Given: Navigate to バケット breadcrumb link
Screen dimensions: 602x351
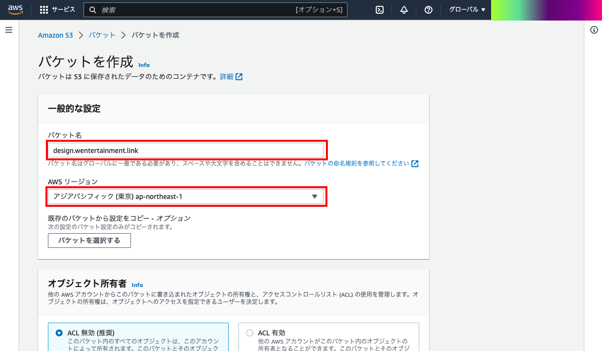Looking at the screenshot, I should 102,35.
